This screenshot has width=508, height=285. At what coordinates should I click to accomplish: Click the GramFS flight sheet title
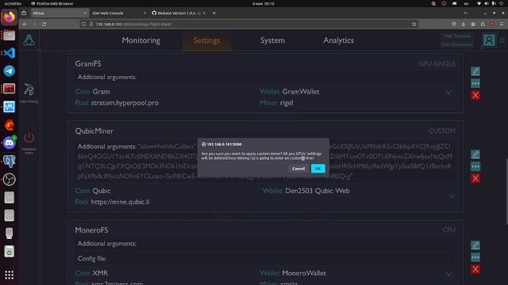pyautogui.click(x=88, y=64)
